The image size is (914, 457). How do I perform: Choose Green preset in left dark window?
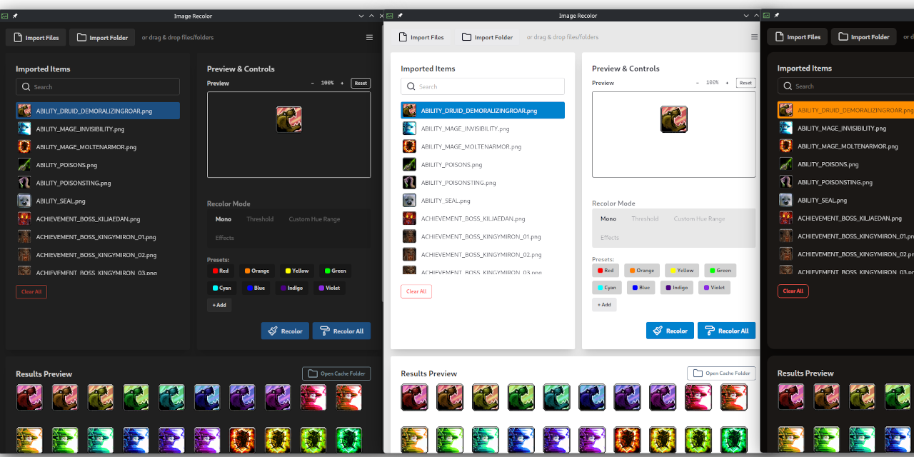[335, 271]
